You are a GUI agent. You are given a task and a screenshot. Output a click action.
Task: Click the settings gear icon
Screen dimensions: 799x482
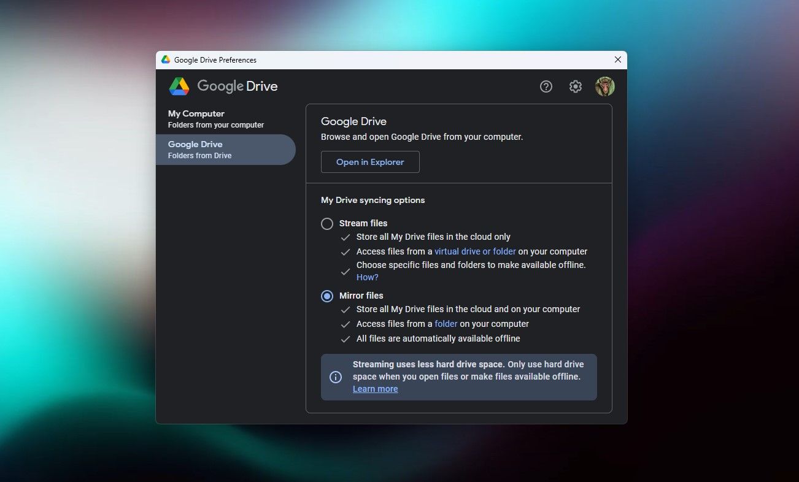coord(575,86)
